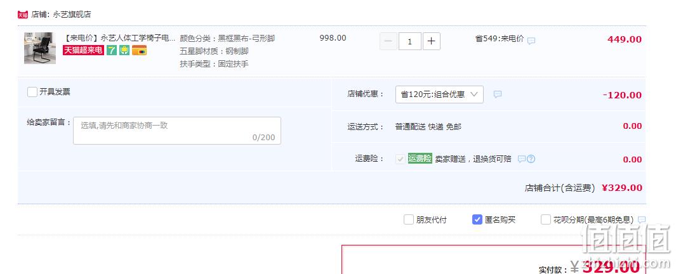Image resolution: width=676 pixels, height=274 pixels.
Task: Click the comment icon beside store discount dropdown
Action: point(498,95)
